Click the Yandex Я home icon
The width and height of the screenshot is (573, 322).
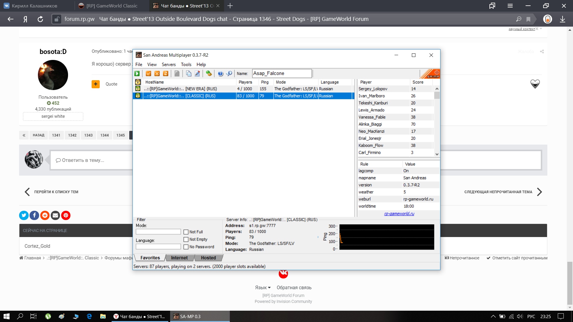[25, 19]
